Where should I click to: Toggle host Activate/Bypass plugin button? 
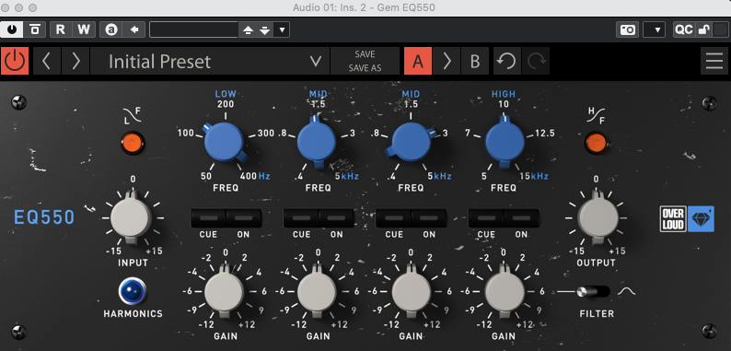tap(12, 29)
